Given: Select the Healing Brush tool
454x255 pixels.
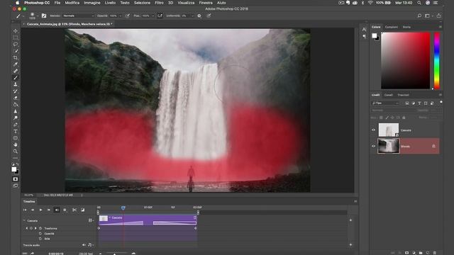Looking at the screenshot, I should (x=16, y=71).
